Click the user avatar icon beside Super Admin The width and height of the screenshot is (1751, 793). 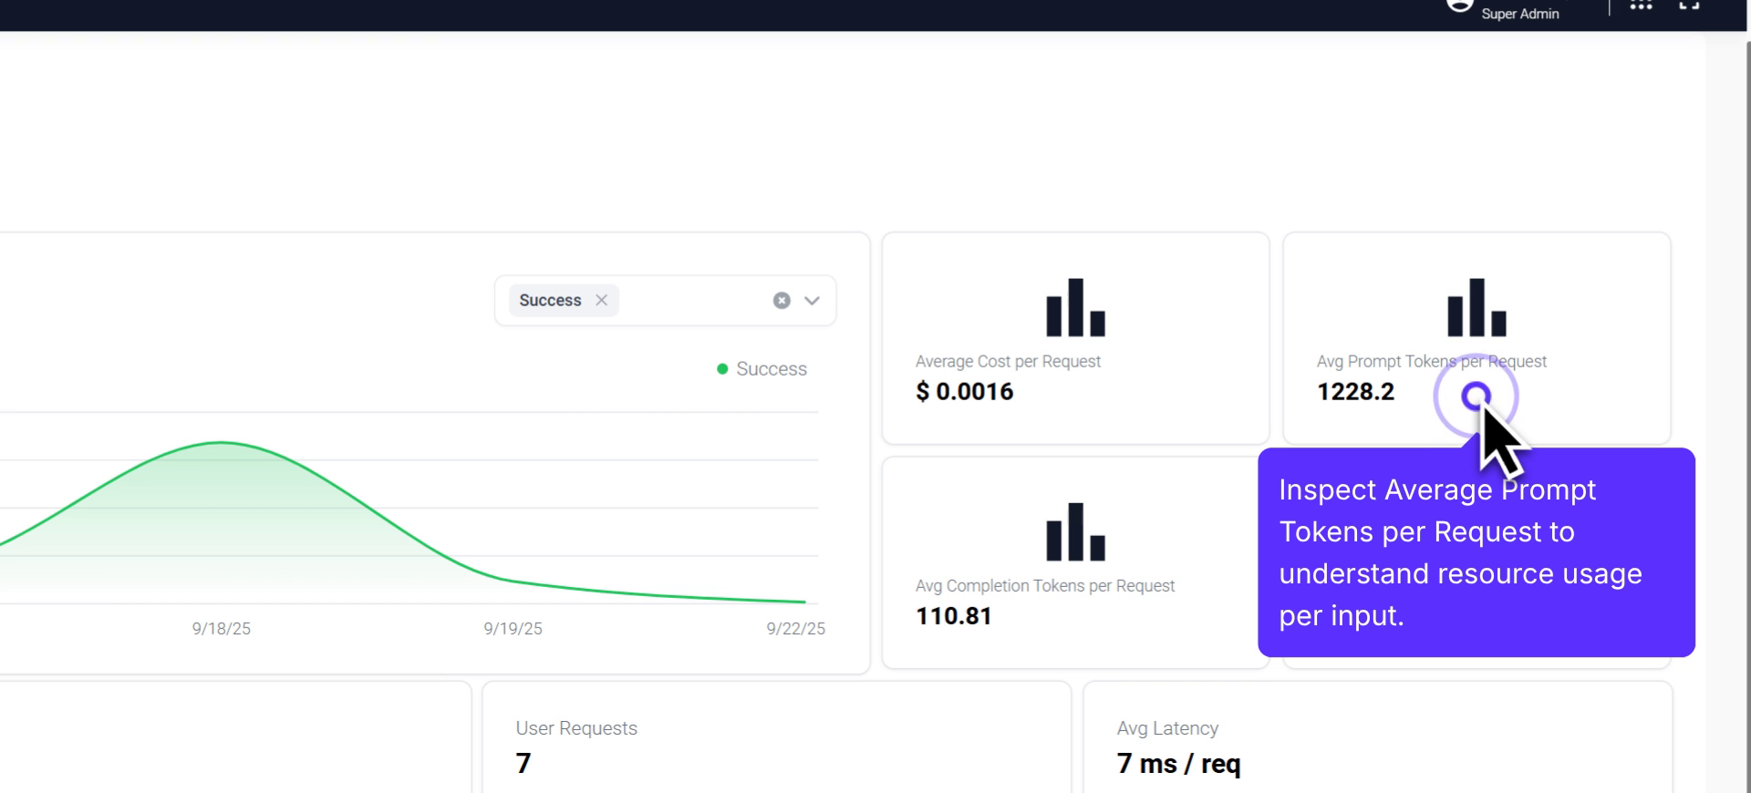click(x=1460, y=6)
